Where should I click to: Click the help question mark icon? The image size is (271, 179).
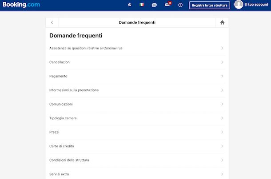(180, 5)
